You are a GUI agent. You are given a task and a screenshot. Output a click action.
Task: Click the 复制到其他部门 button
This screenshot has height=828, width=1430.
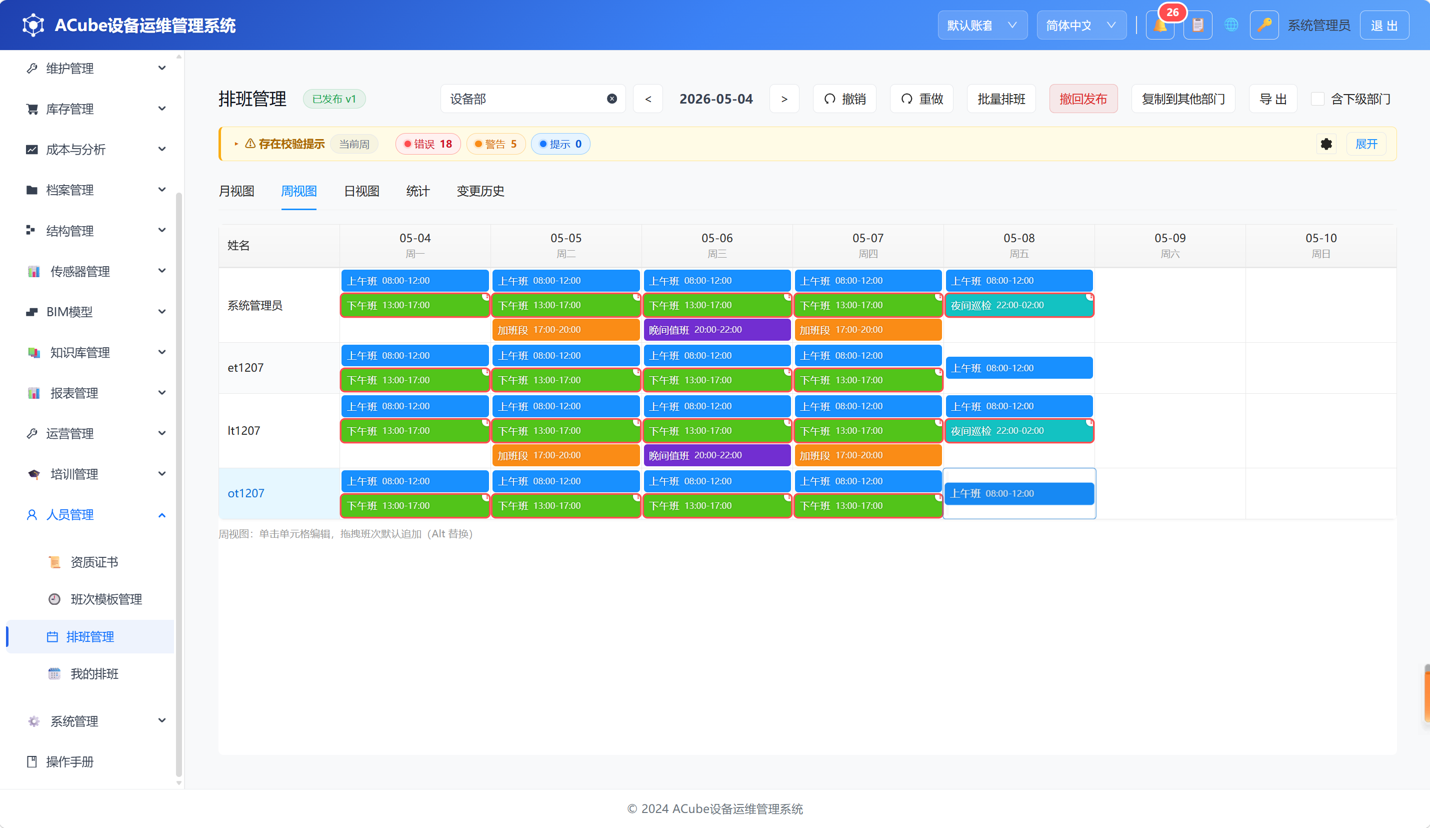click(x=1183, y=99)
